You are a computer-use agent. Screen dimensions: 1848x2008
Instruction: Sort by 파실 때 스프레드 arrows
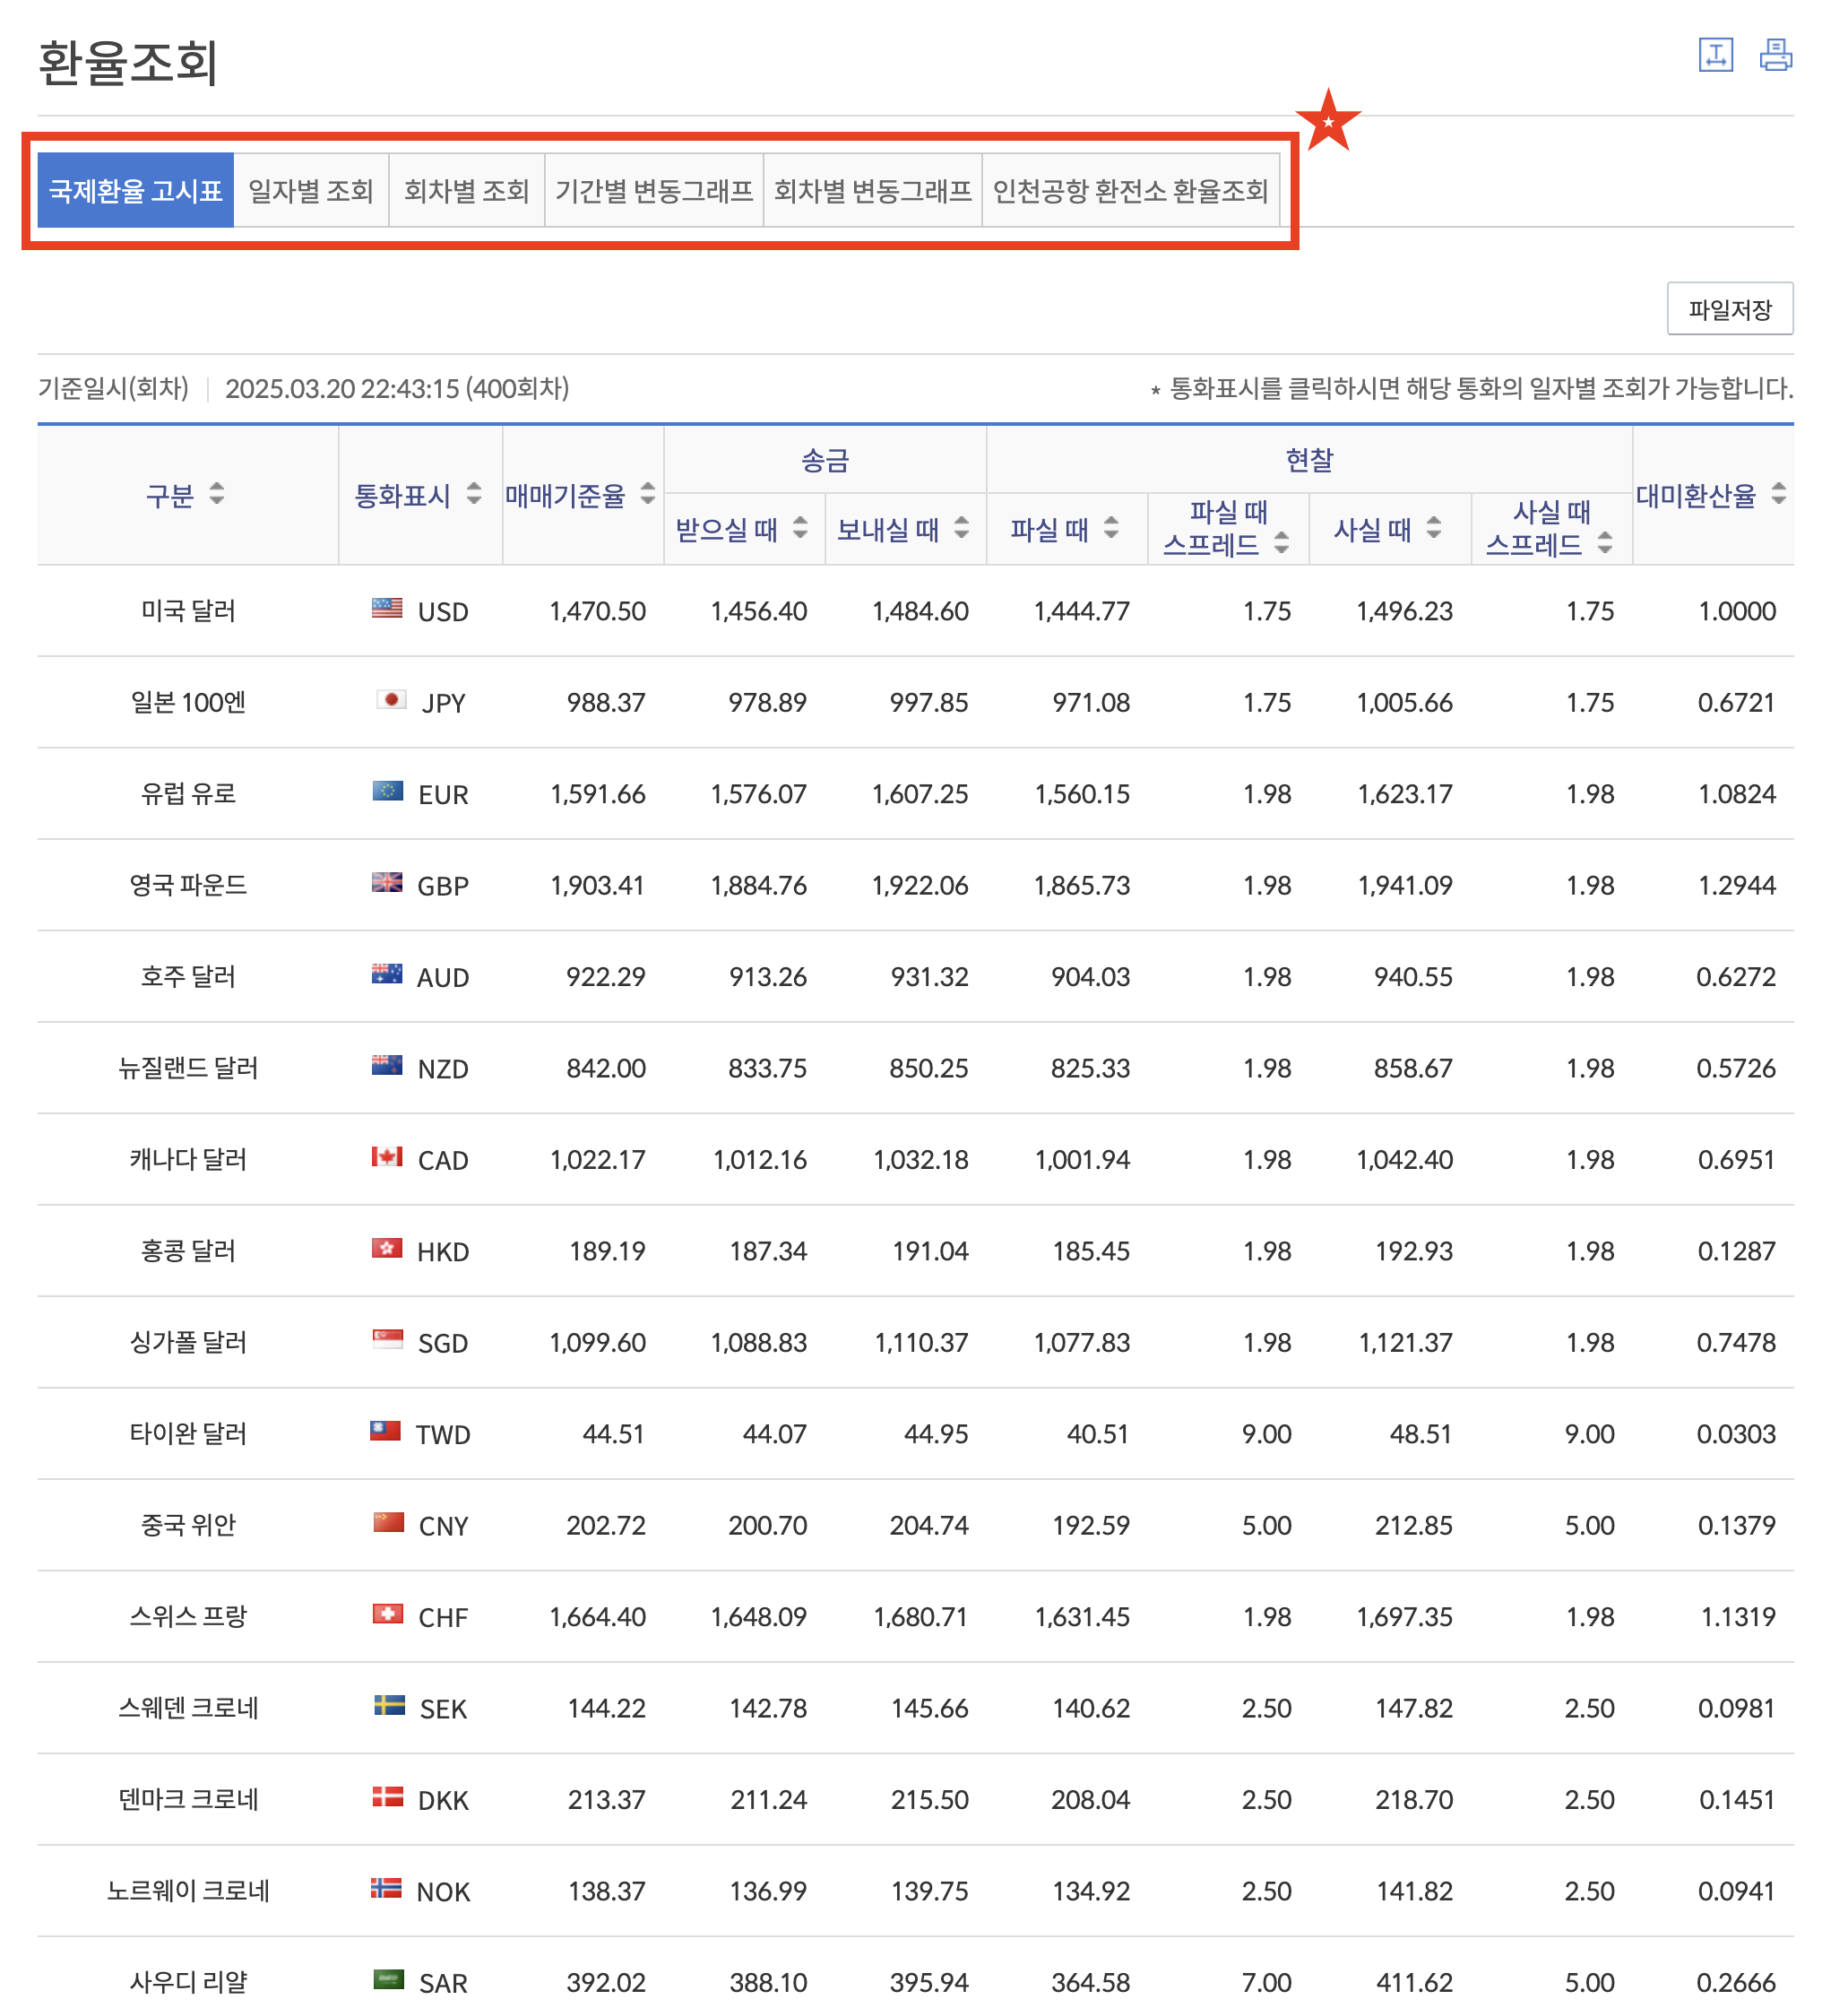pyautogui.click(x=1281, y=543)
